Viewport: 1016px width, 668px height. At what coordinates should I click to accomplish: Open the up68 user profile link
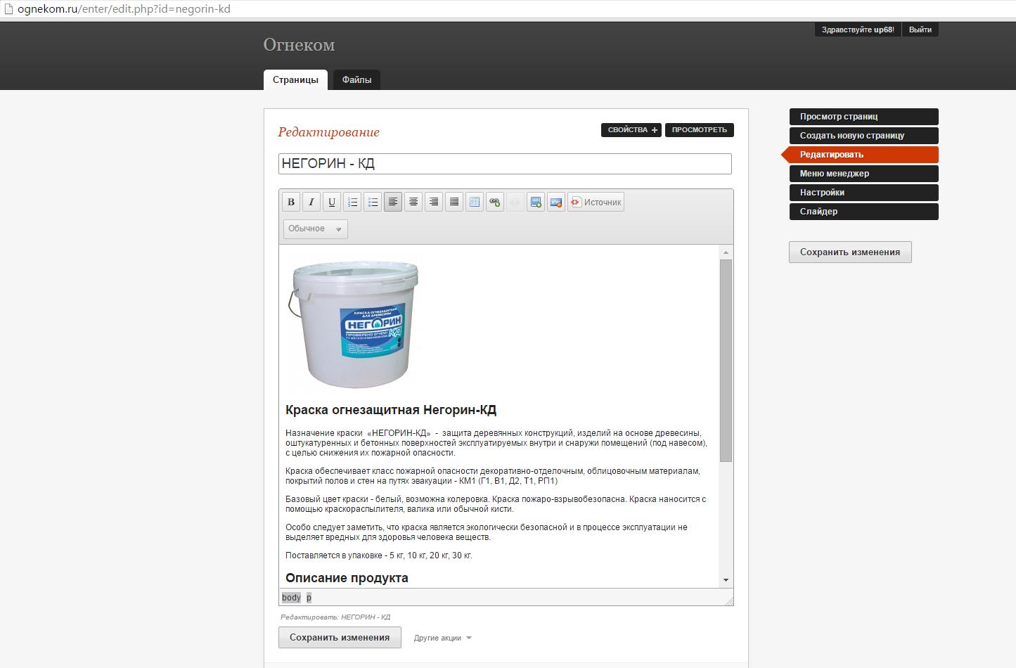[x=883, y=30]
